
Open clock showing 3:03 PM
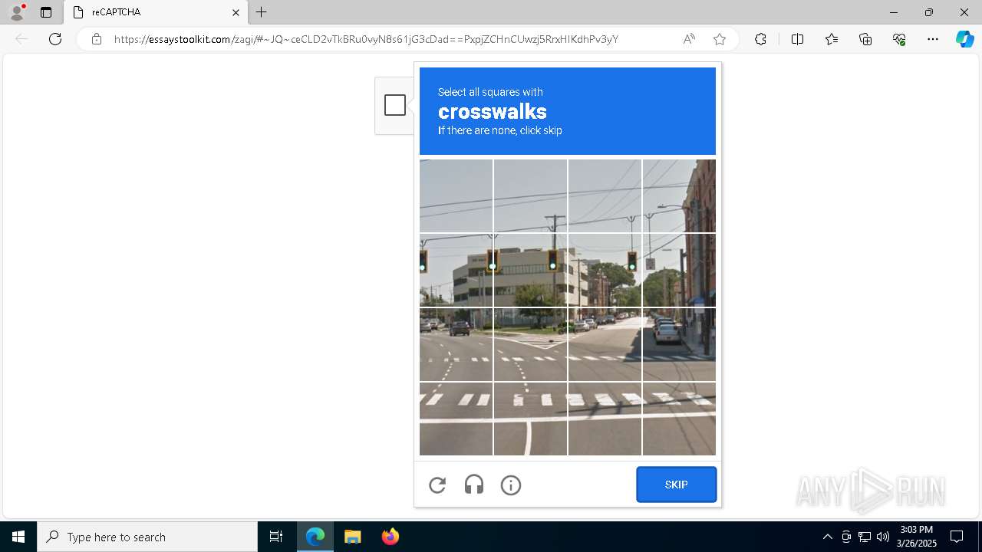(917, 537)
